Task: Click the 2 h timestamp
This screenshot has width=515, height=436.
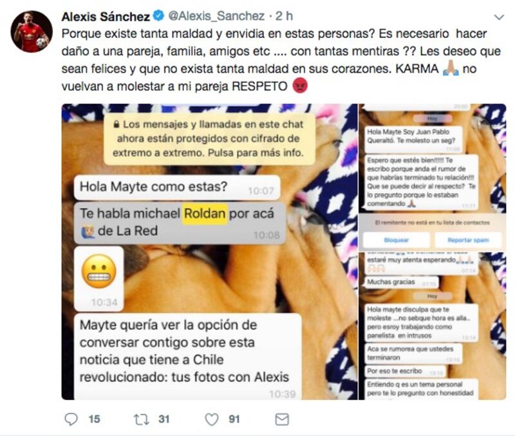Action: (x=284, y=15)
